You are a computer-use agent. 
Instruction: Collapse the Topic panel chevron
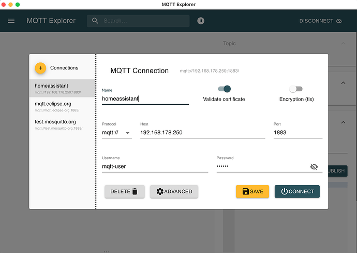pos(344,44)
